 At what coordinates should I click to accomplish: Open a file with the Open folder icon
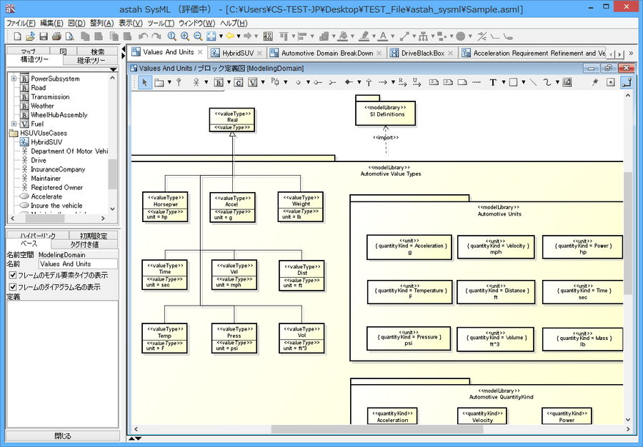point(30,36)
